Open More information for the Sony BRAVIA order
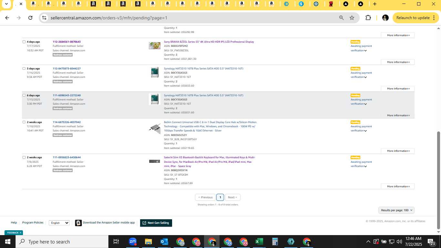 (x=398, y=62)
